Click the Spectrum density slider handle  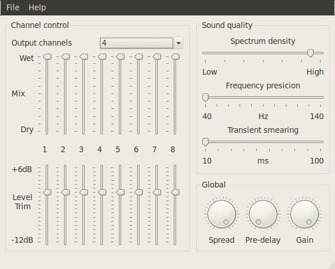(310, 53)
